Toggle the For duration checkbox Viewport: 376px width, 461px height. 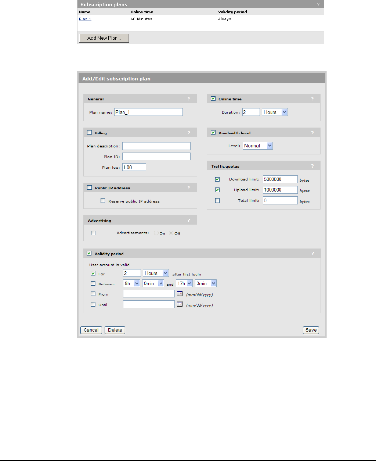93,274
